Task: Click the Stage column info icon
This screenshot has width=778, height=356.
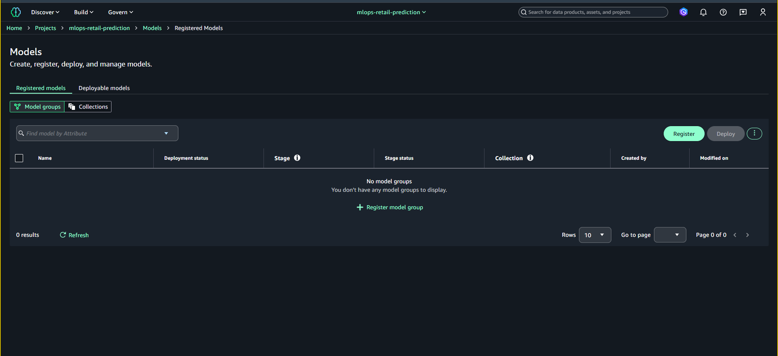Action: pyautogui.click(x=297, y=158)
